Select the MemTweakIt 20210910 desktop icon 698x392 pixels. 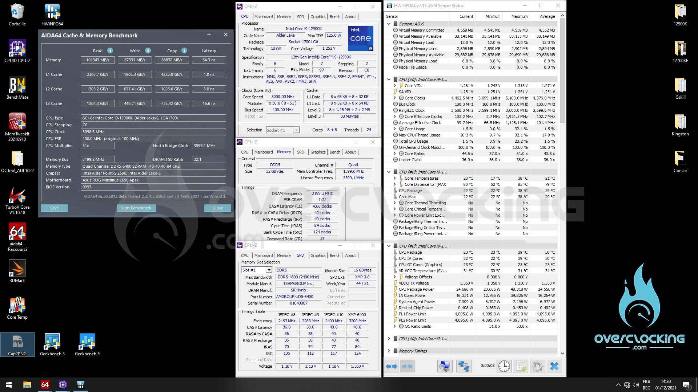(x=17, y=127)
